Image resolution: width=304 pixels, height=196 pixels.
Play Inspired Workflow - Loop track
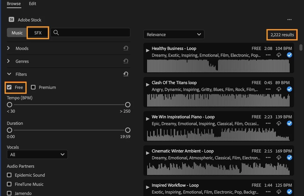(x=148, y=187)
